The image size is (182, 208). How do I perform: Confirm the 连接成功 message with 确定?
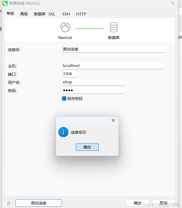coord(87,147)
